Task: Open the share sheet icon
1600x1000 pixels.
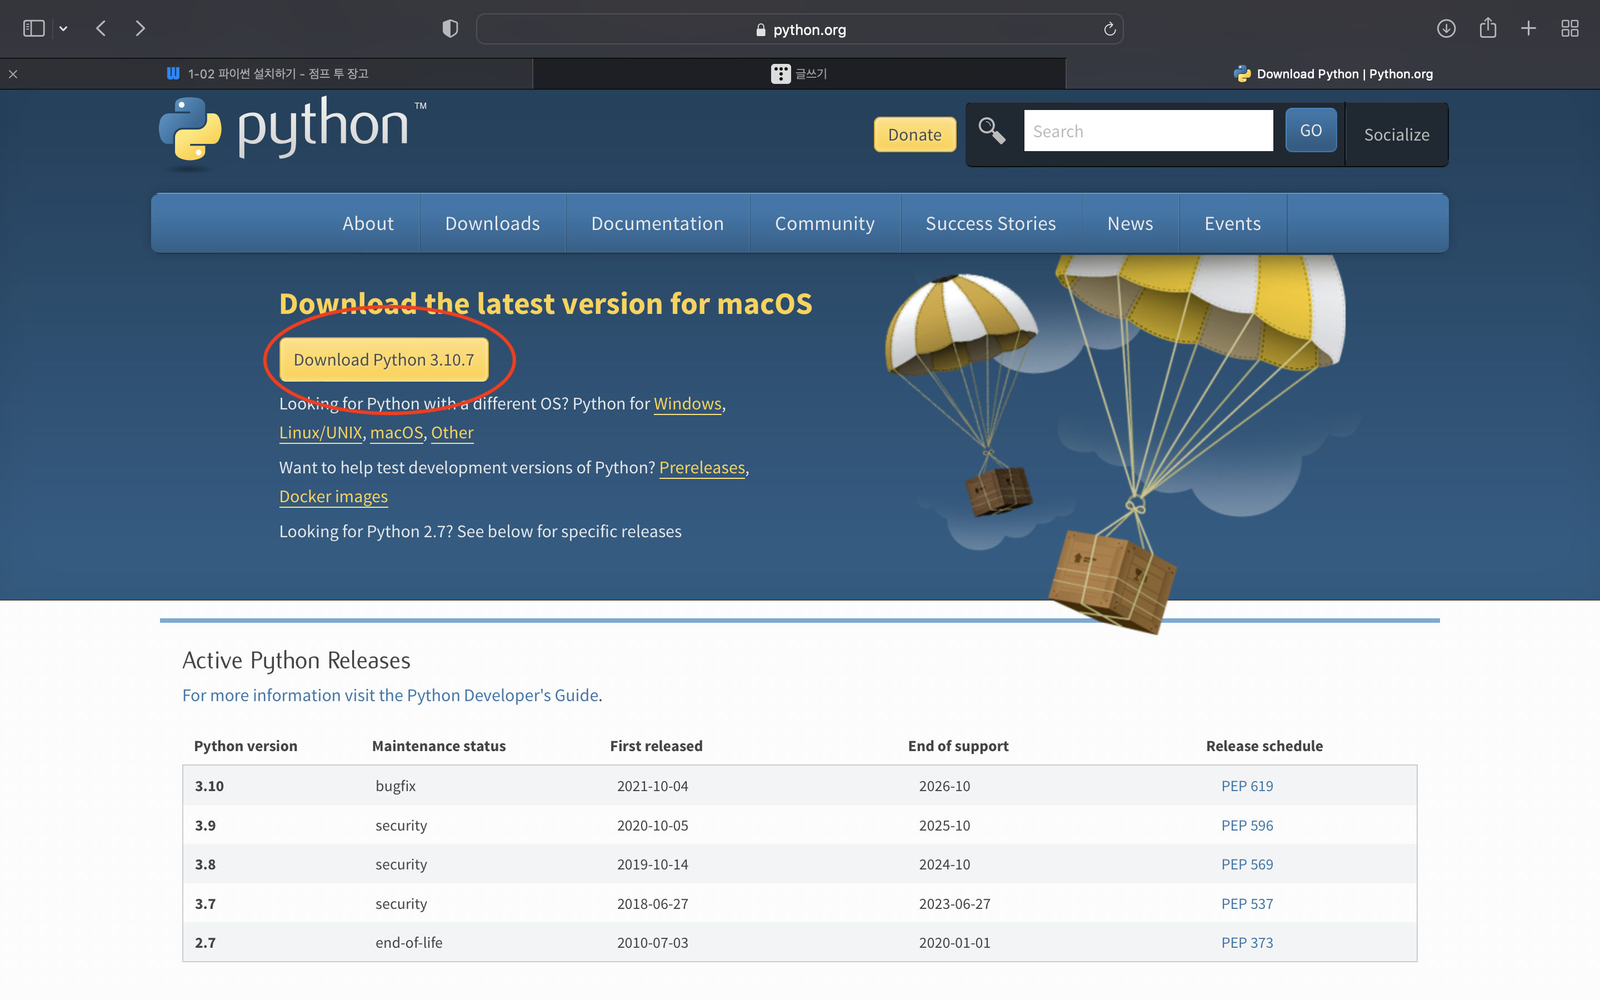Action: click(1488, 28)
